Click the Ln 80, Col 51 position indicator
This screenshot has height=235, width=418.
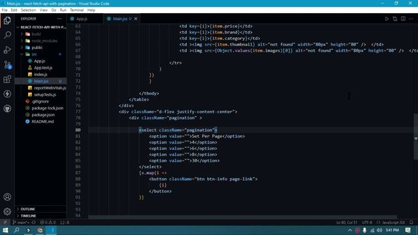coord(347,222)
